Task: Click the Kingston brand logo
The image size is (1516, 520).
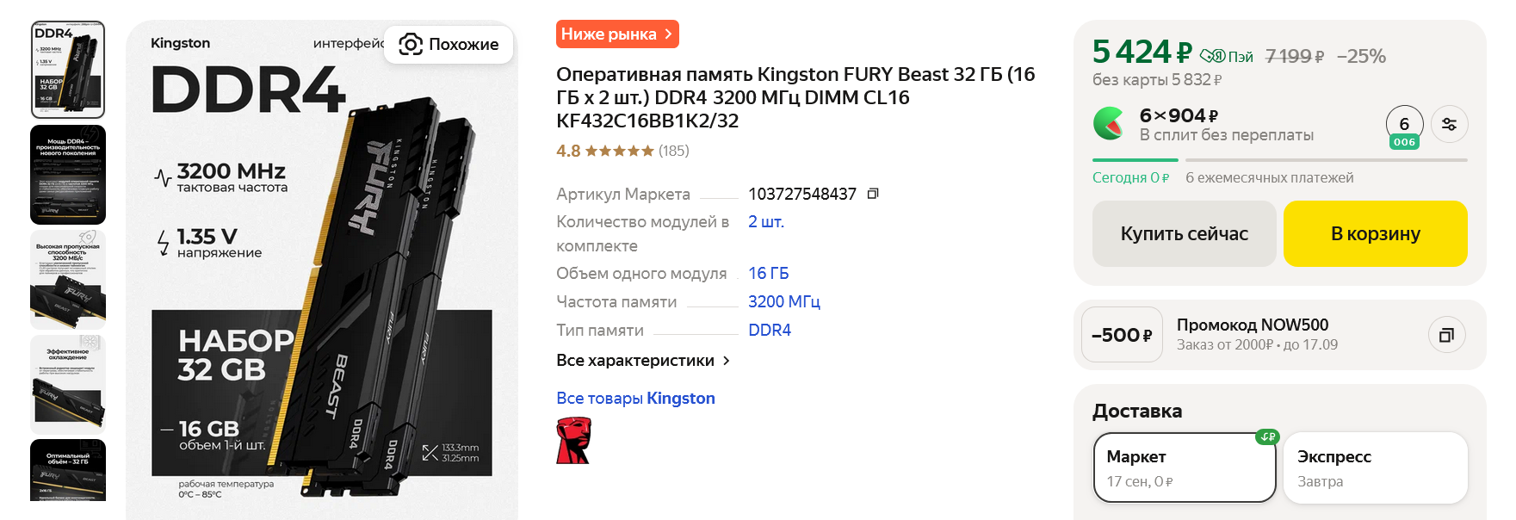Action: [573, 441]
